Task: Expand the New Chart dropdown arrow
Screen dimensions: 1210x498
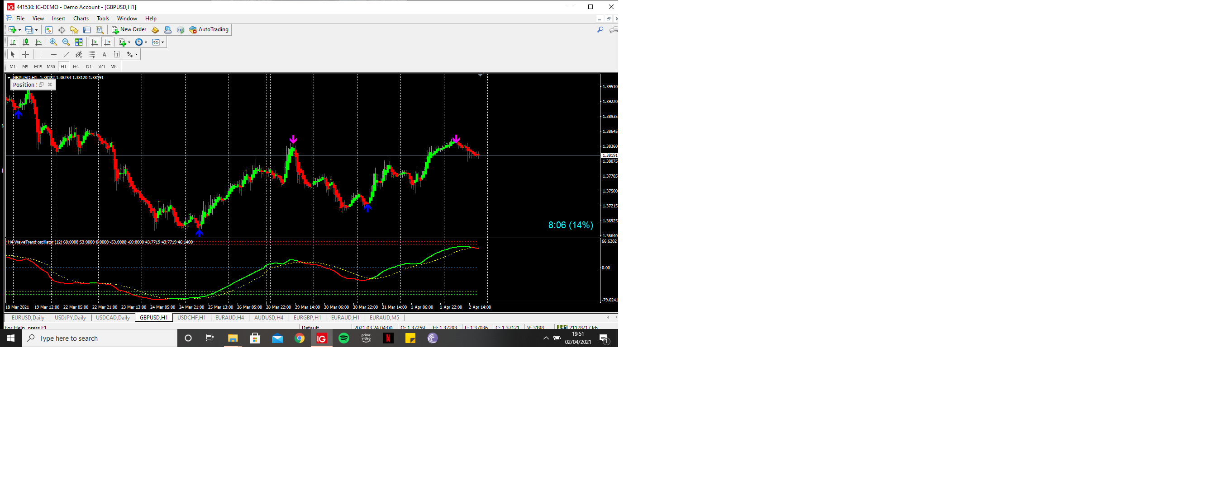Action: click(x=19, y=29)
